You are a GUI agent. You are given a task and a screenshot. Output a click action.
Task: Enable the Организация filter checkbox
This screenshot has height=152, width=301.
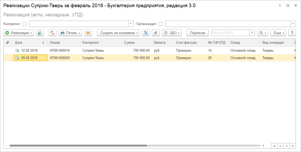coord(161,24)
